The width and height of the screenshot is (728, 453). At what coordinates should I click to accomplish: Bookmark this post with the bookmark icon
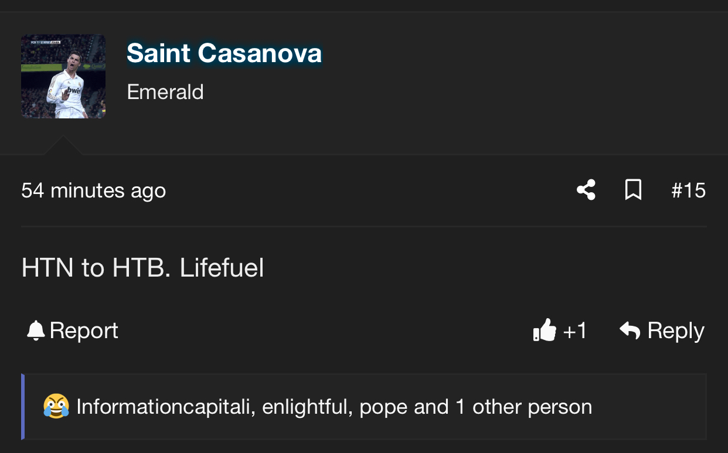[633, 190]
